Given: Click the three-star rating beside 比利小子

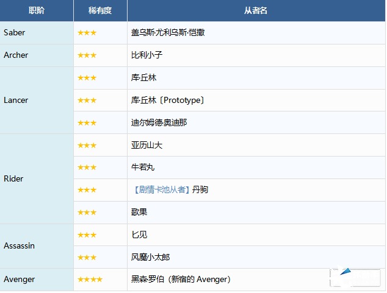Looking at the screenshot, I should click(87, 55).
